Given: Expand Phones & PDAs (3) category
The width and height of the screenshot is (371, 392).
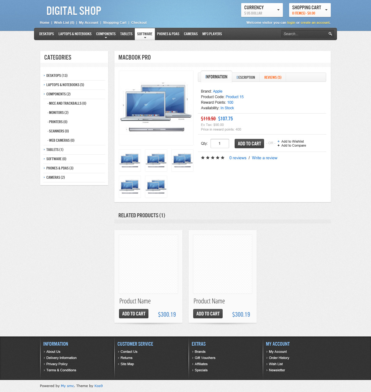Looking at the screenshot, I should [60, 168].
